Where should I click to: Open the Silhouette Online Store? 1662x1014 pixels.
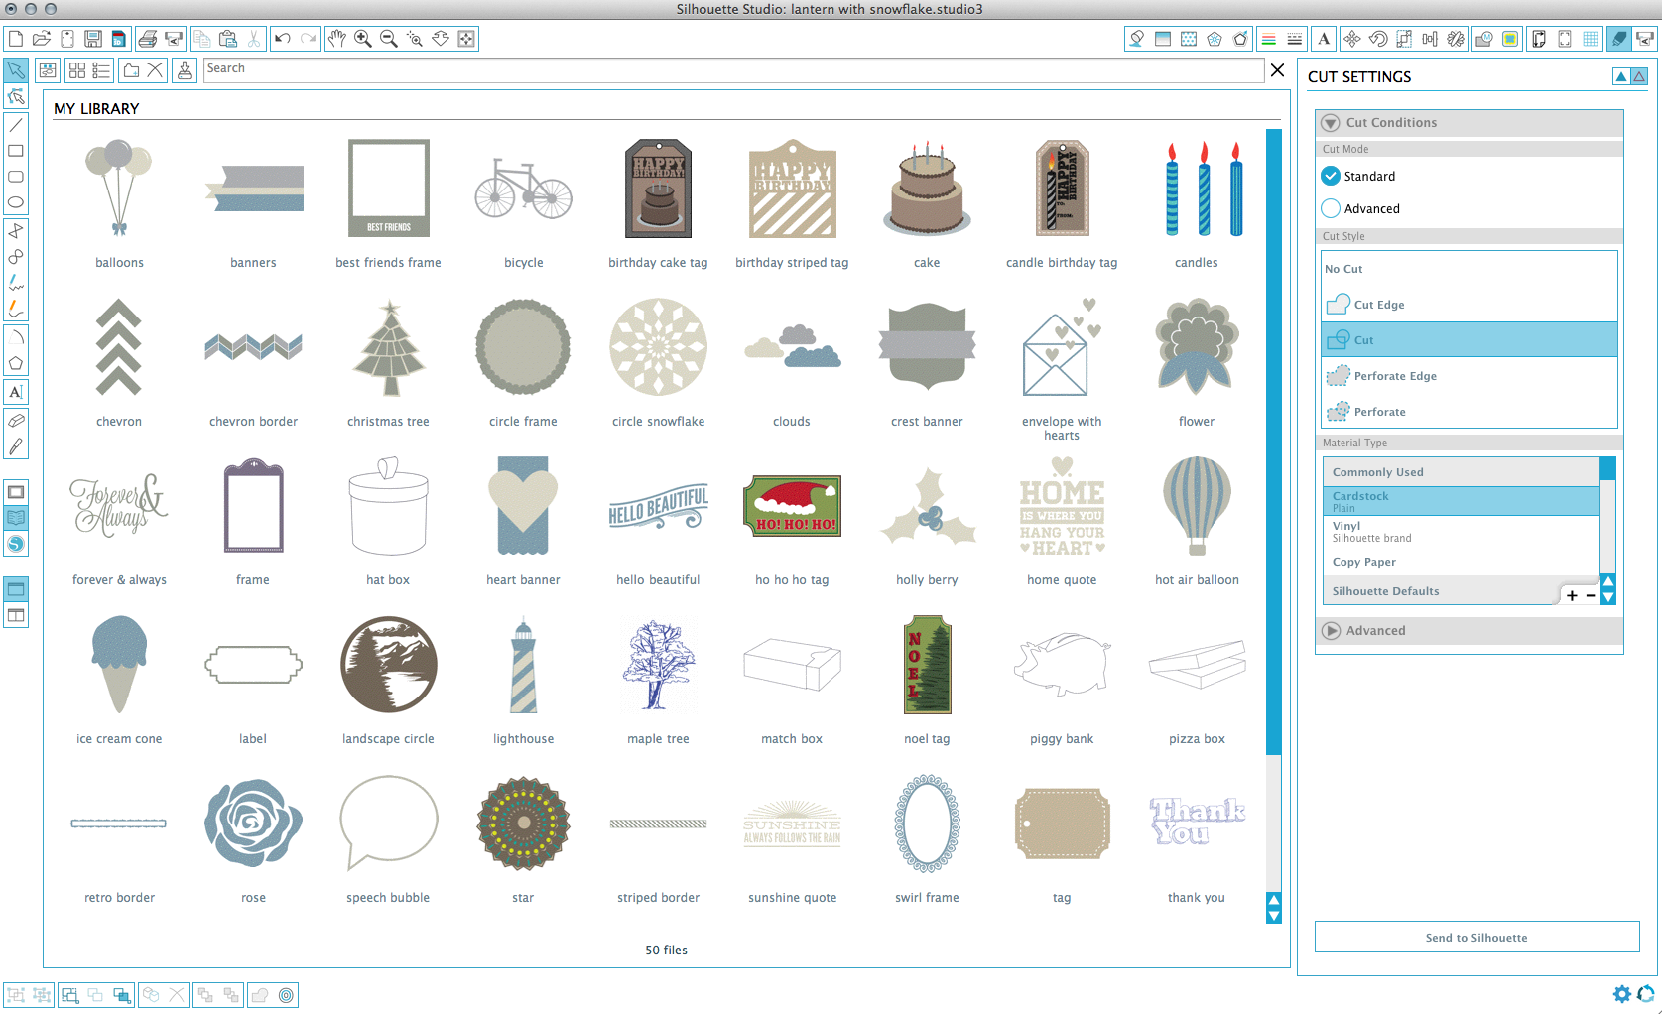click(16, 544)
